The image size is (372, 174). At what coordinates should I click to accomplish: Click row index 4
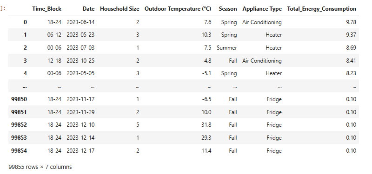pyautogui.click(x=25, y=73)
